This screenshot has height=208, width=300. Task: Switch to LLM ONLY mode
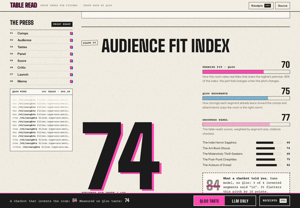240,201
